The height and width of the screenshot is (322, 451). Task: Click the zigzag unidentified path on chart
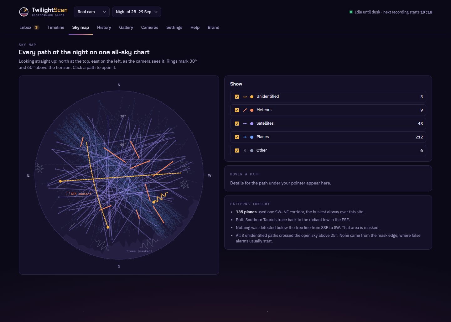(x=160, y=198)
